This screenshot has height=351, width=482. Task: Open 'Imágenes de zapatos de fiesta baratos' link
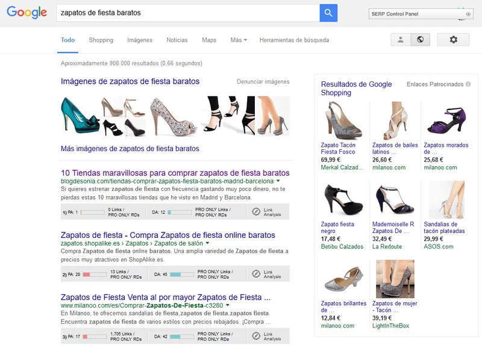click(130, 81)
